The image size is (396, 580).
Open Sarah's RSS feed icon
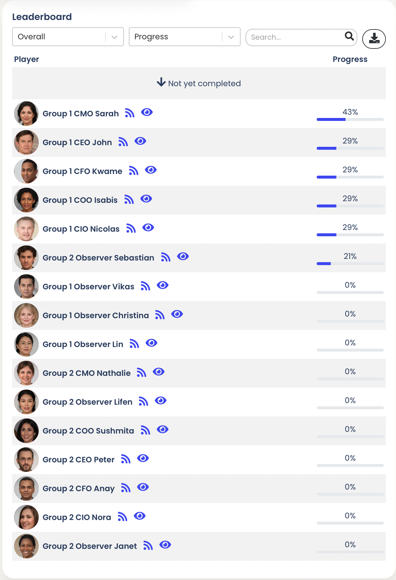[x=130, y=113]
